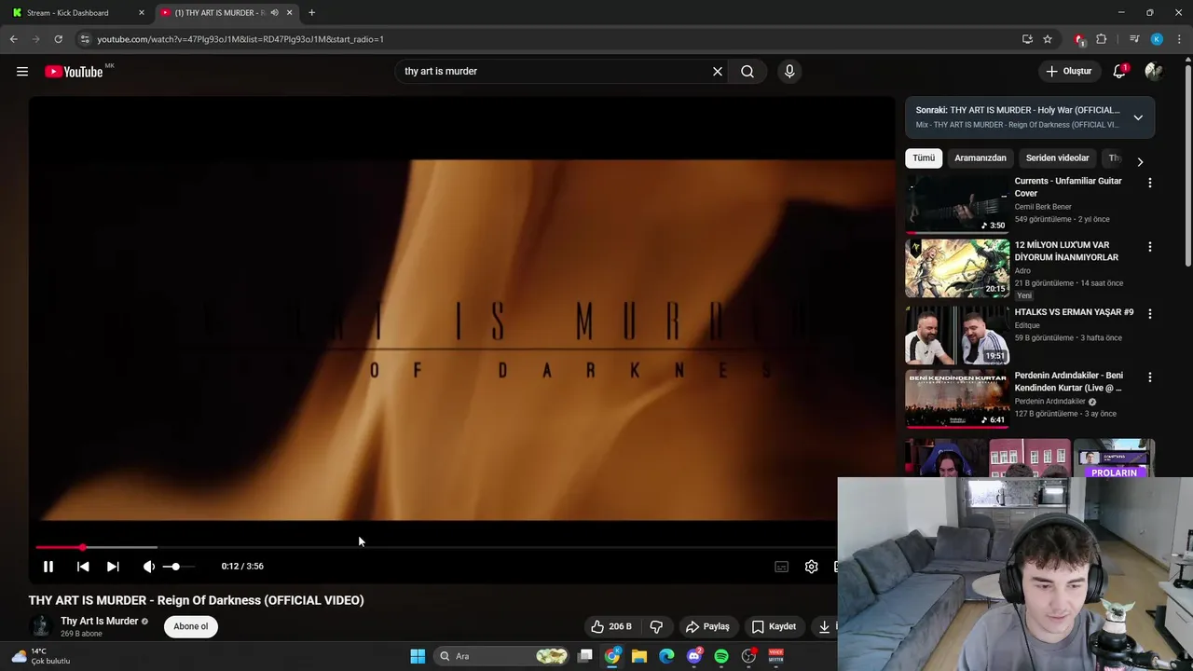1193x671 pixels.
Task: Open options for Currents - Unfamiliar Guitar Cover
Action: click(1150, 184)
